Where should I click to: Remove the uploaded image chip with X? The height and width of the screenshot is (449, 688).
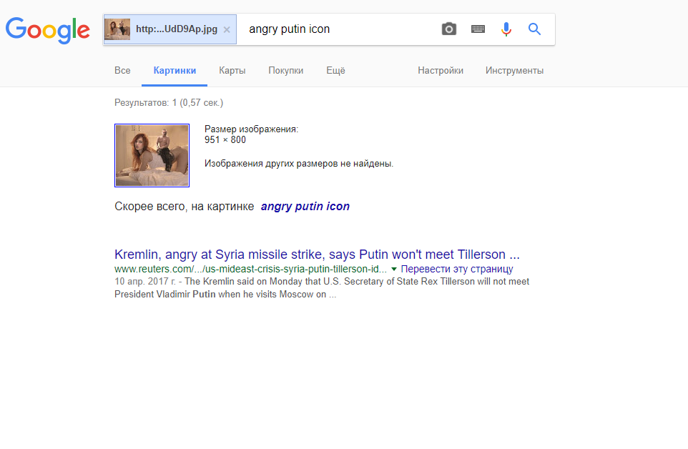click(227, 29)
